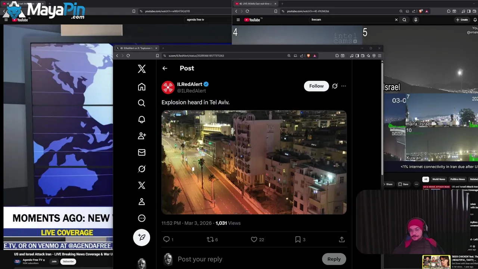Open new tab in X browser window

[163, 48]
